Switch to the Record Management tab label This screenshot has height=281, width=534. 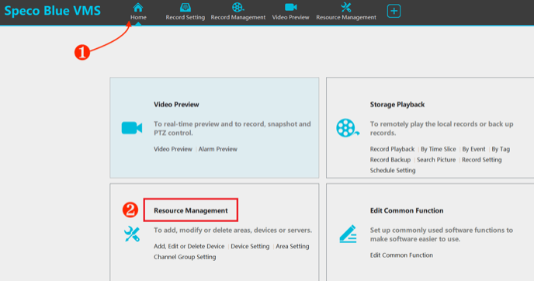(x=238, y=17)
